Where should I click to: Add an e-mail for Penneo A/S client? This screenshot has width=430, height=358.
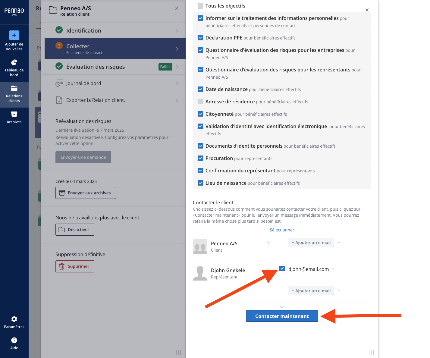click(x=311, y=243)
